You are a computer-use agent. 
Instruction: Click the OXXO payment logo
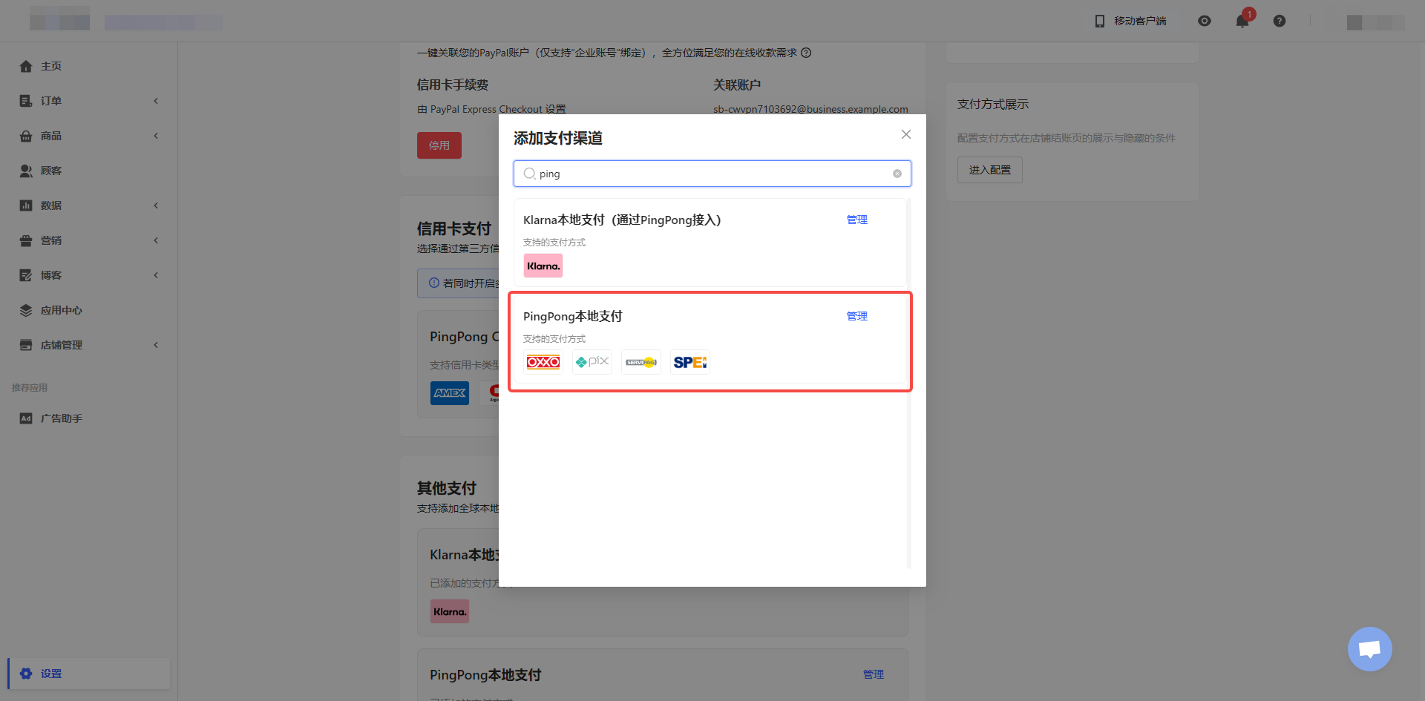[543, 362]
